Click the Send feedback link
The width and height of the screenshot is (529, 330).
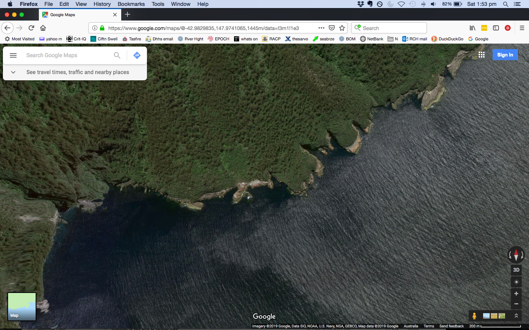451,326
